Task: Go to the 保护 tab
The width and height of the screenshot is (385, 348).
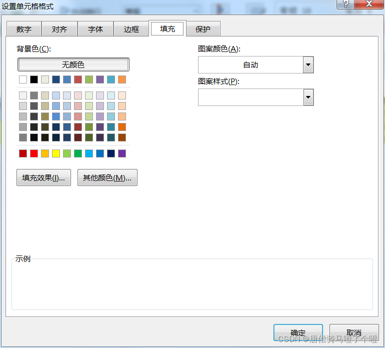Action: tap(203, 29)
